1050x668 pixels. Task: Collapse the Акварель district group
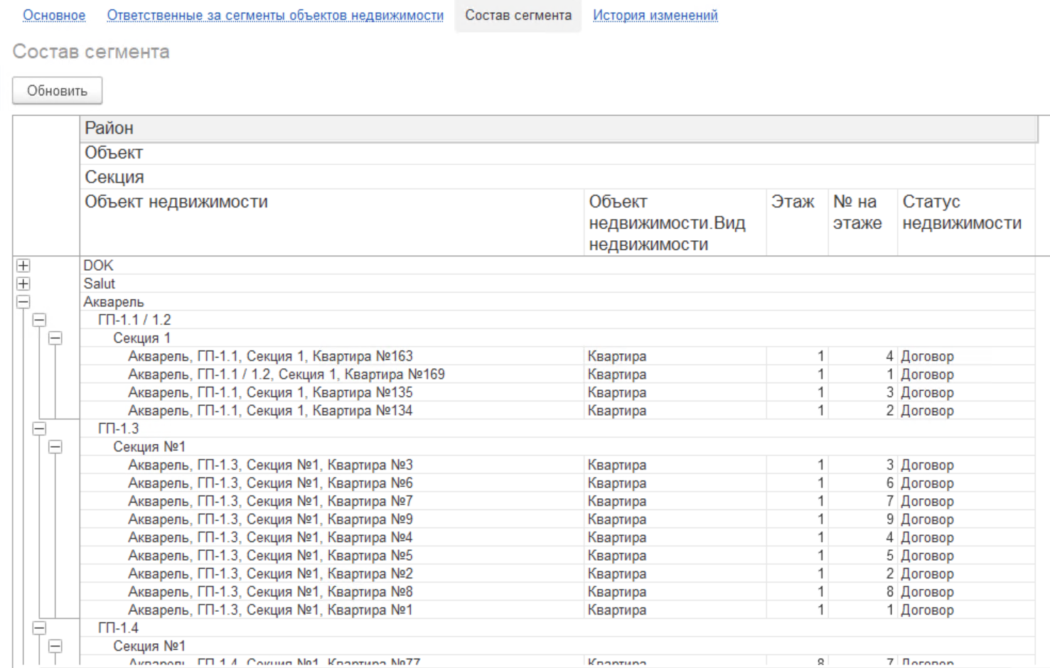click(x=23, y=302)
